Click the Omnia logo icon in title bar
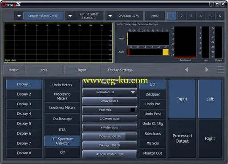The height and width of the screenshot is (164, 228). pos(11,4)
